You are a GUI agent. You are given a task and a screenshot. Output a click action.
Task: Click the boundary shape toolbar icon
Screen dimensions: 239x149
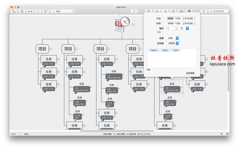[x=38, y=11]
